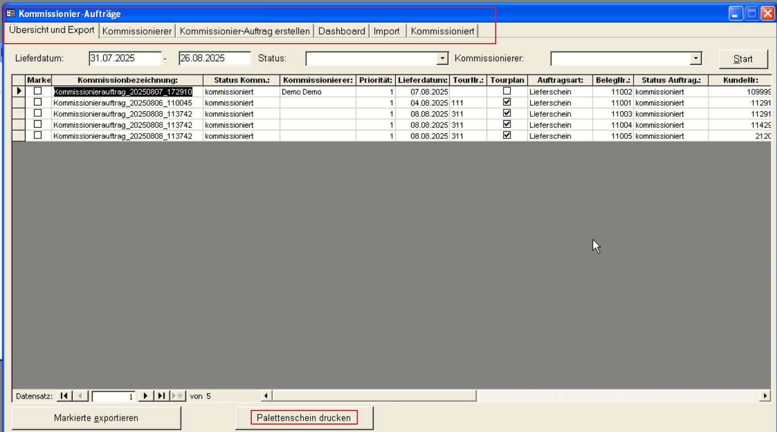The image size is (777, 432).
Task: Toggle Tourplan checkbox for Beleg 11002
Action: [507, 91]
